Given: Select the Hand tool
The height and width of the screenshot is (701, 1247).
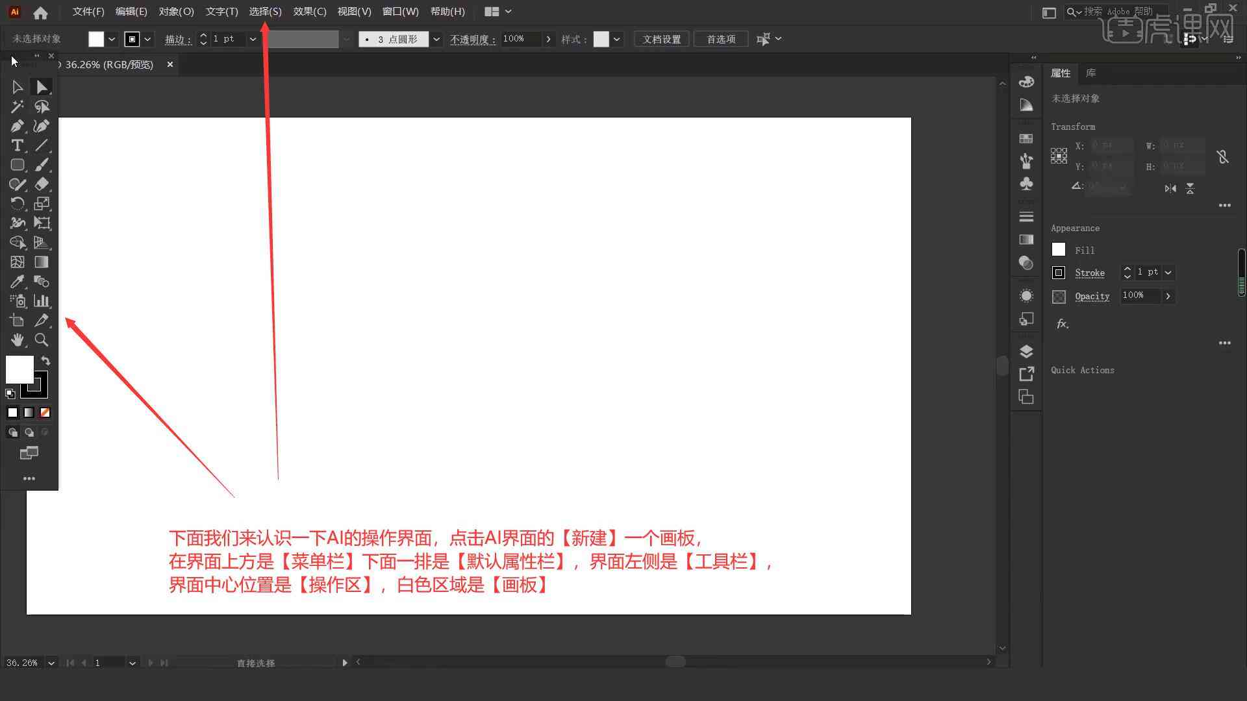Looking at the screenshot, I should tap(17, 340).
